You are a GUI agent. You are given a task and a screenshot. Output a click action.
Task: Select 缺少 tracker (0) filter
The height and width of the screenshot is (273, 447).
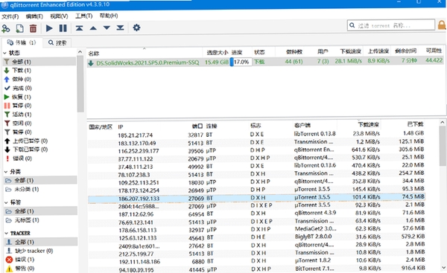tap(30, 251)
